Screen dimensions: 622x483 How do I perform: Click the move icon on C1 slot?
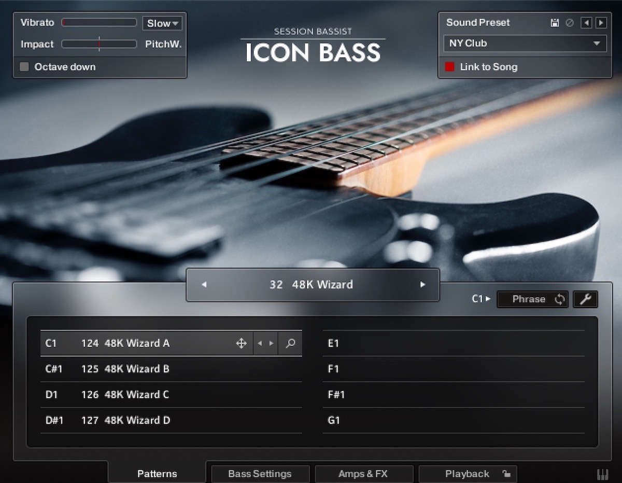(x=241, y=343)
